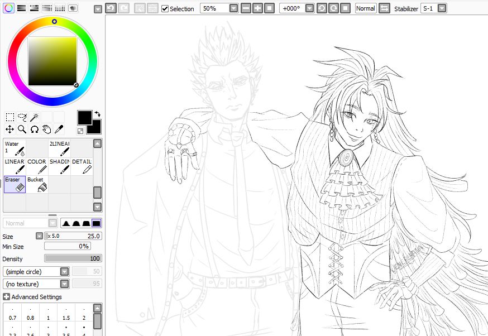Toggle the color wheel panel
The width and height of the screenshot is (488, 336).
[9, 8]
